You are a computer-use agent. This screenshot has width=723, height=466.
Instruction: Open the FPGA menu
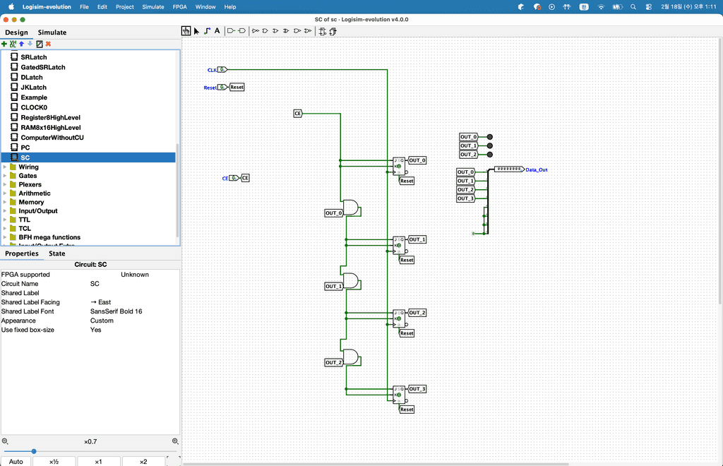coord(179,6)
